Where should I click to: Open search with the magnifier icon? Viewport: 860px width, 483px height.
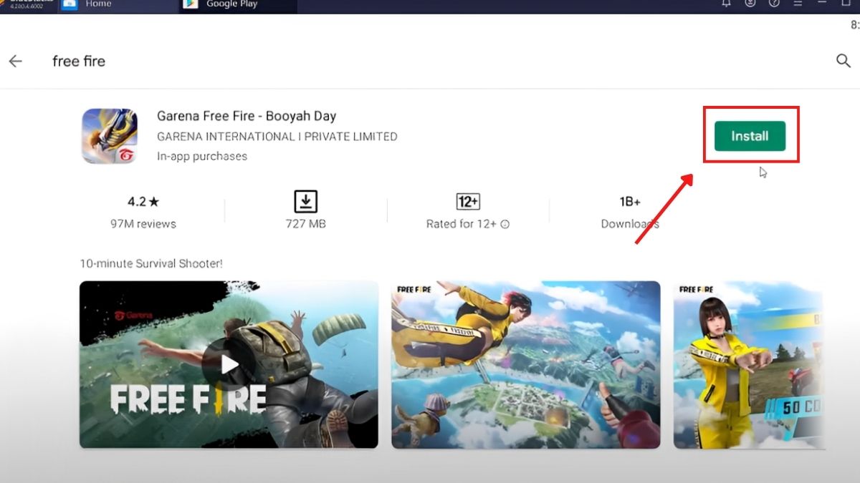(x=843, y=61)
